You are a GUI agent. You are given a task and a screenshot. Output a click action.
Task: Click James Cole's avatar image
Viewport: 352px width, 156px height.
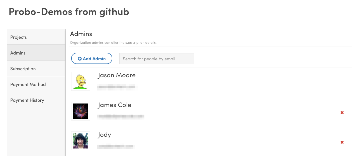pos(80,111)
